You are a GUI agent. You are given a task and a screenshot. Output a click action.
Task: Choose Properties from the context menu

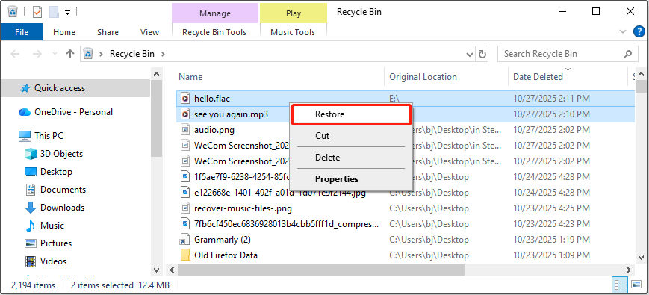tap(351, 179)
